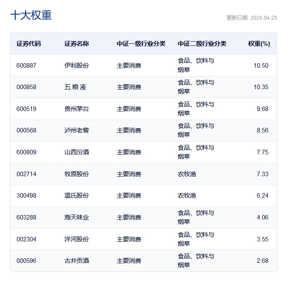Select security name 牧原股份
The width and height of the screenshot is (294, 281).
point(76,174)
